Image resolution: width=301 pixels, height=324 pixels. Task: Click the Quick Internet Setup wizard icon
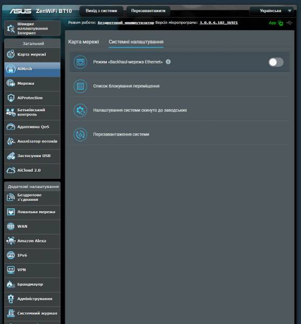(11, 29)
